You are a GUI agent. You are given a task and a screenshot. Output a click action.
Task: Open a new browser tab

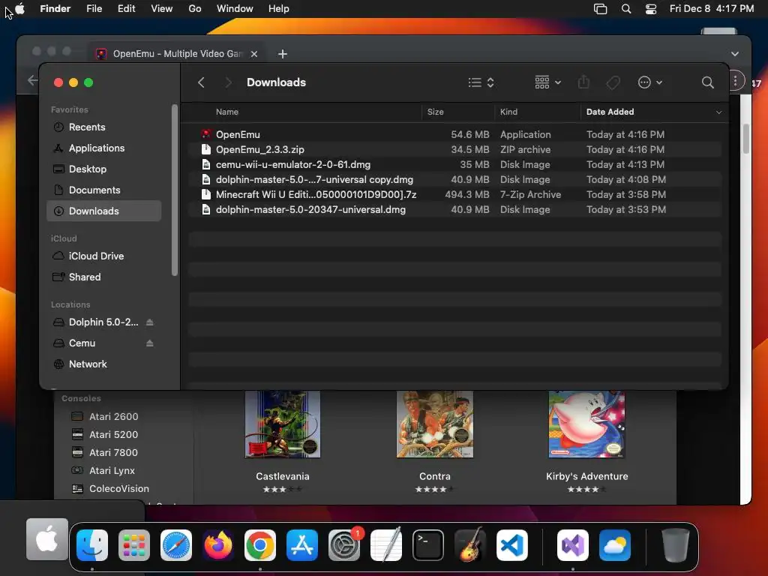(x=283, y=54)
